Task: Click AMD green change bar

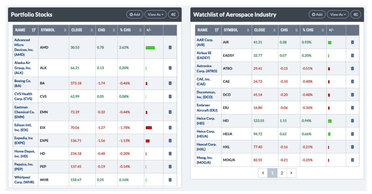Action: pos(150,48)
